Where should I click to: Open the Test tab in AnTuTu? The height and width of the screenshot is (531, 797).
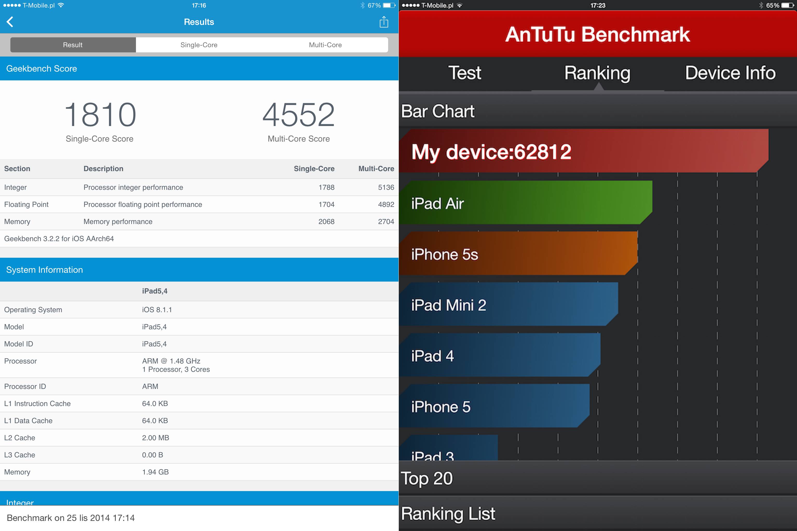(465, 73)
